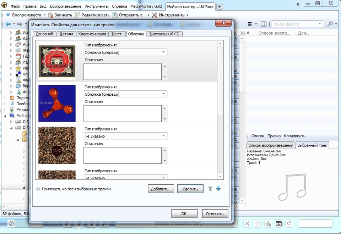This screenshot has width=341, height=234.
Task: Click the cover list vertical scrollbar
Action: (x=220, y=82)
